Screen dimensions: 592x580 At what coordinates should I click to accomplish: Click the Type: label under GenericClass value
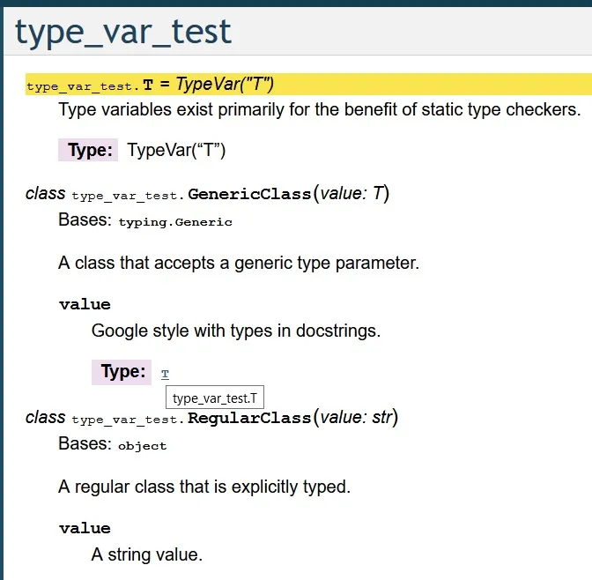pos(122,372)
